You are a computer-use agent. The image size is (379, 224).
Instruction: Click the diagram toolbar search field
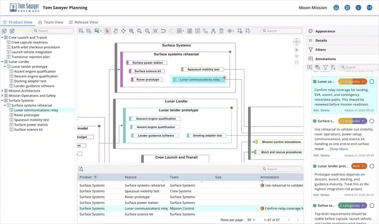click(x=281, y=31)
